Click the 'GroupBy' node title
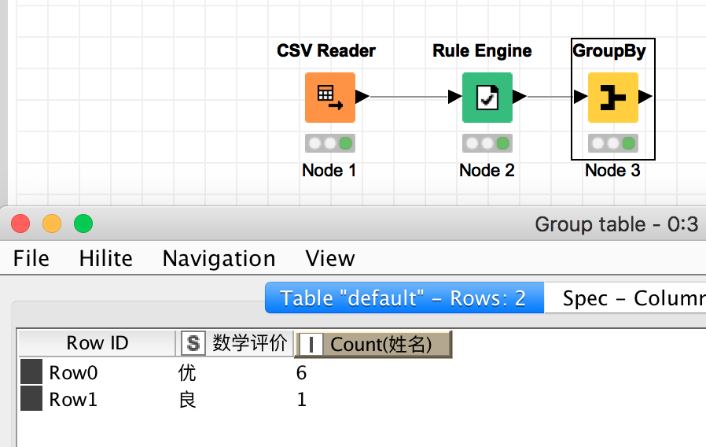This screenshot has width=706, height=447. (x=609, y=51)
